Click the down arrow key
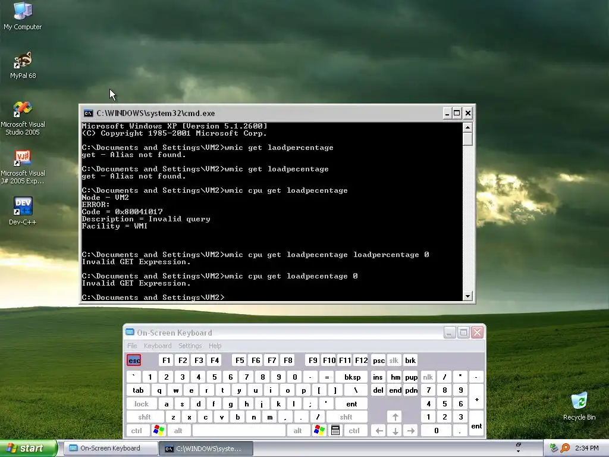Viewport: 609px width, 457px height. coord(395,430)
